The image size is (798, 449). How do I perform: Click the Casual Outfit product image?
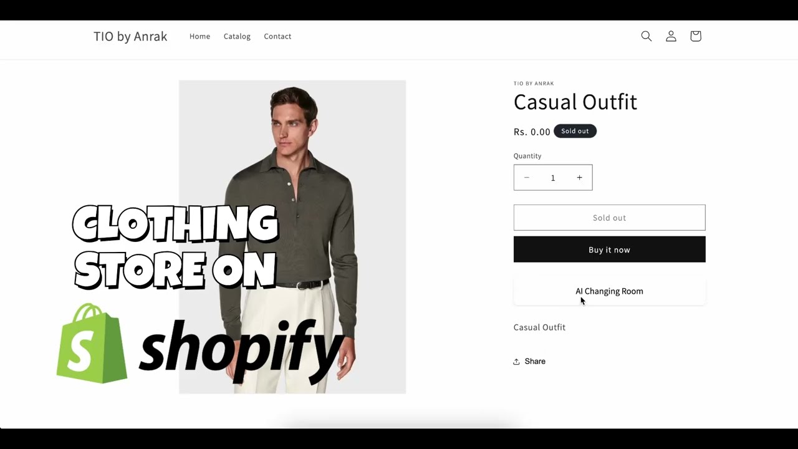point(292,237)
